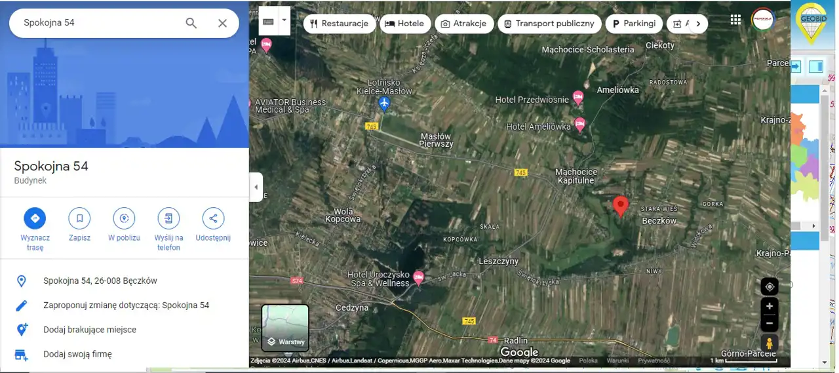This screenshot has height=373, width=839.
Task: Clear the Spokojna 54 search
Action: point(222,23)
